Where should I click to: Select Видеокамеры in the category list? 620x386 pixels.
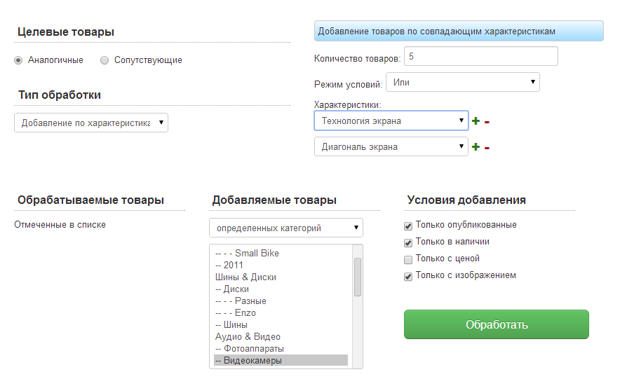point(281,360)
